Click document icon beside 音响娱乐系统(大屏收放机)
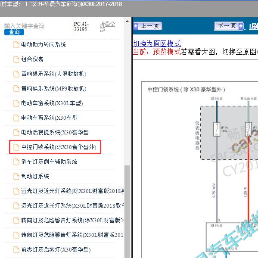The height and width of the screenshot is (258, 258). click(16, 74)
